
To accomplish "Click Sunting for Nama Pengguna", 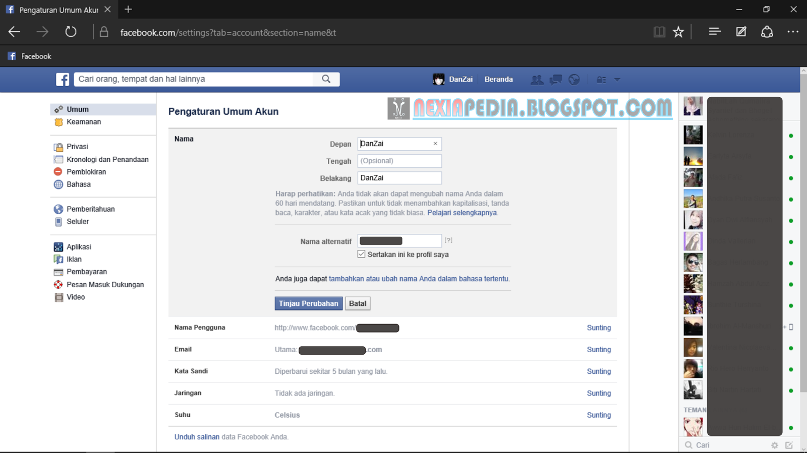I will [599, 328].
